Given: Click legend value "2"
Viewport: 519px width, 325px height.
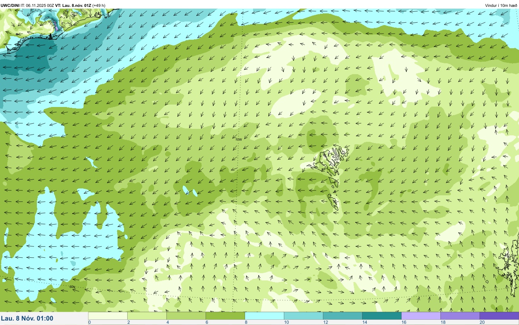Looking at the screenshot, I should (128, 322).
